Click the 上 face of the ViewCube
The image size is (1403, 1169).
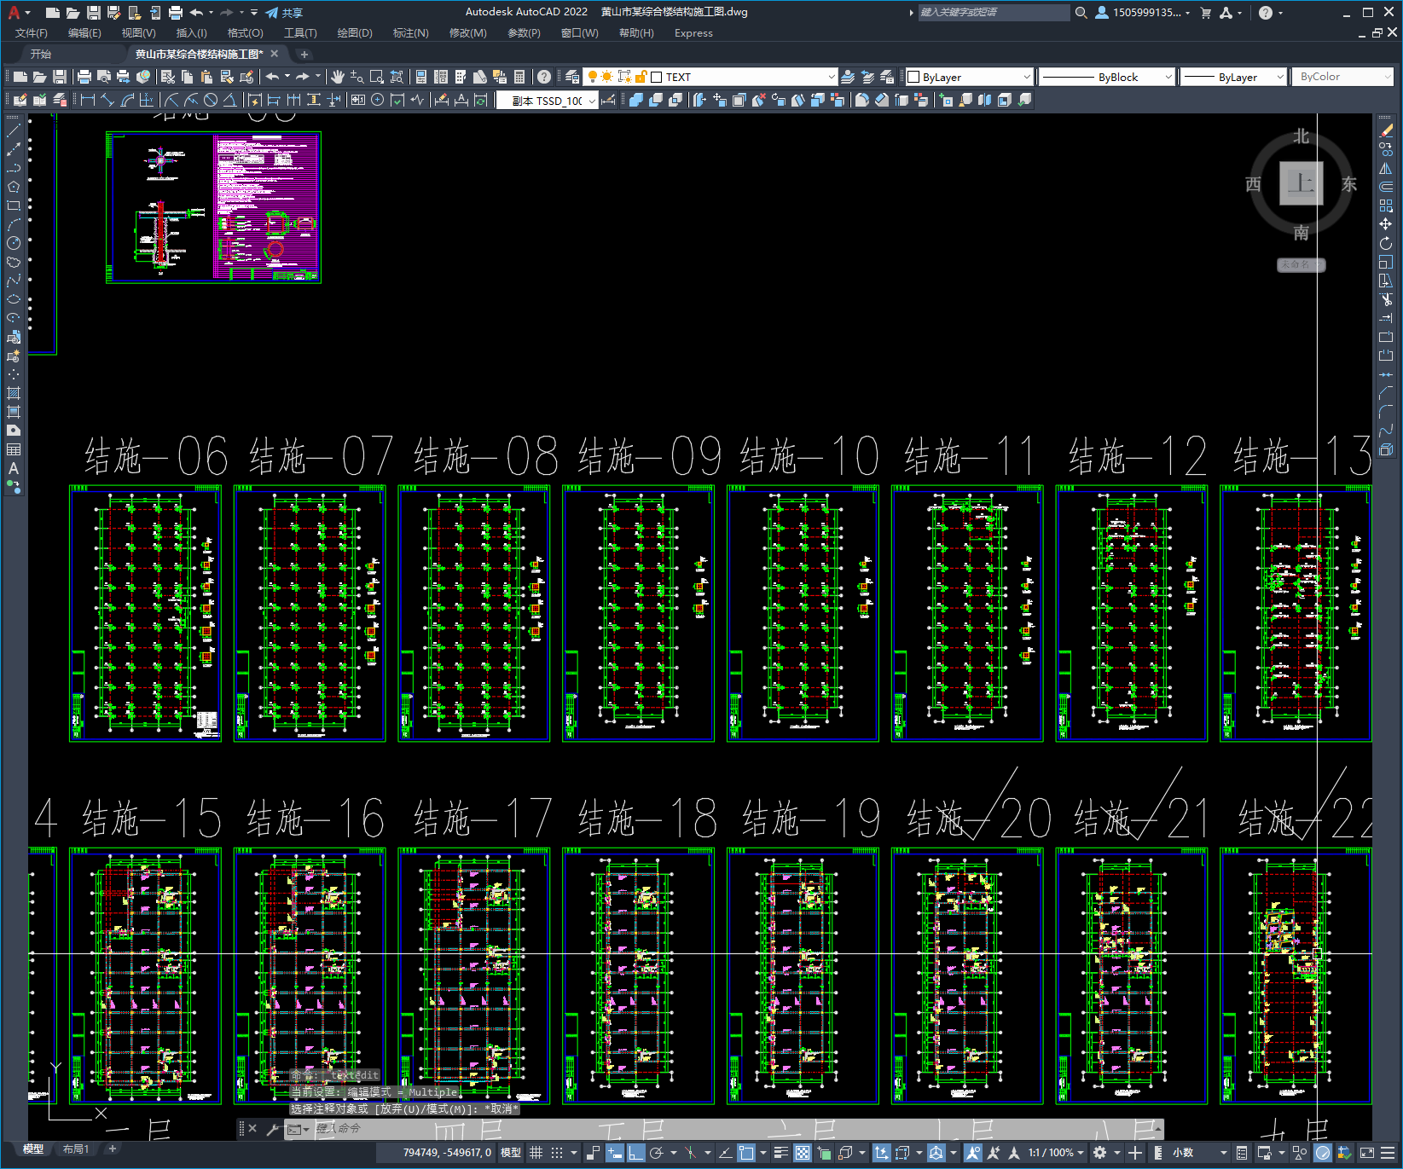[x=1302, y=183]
